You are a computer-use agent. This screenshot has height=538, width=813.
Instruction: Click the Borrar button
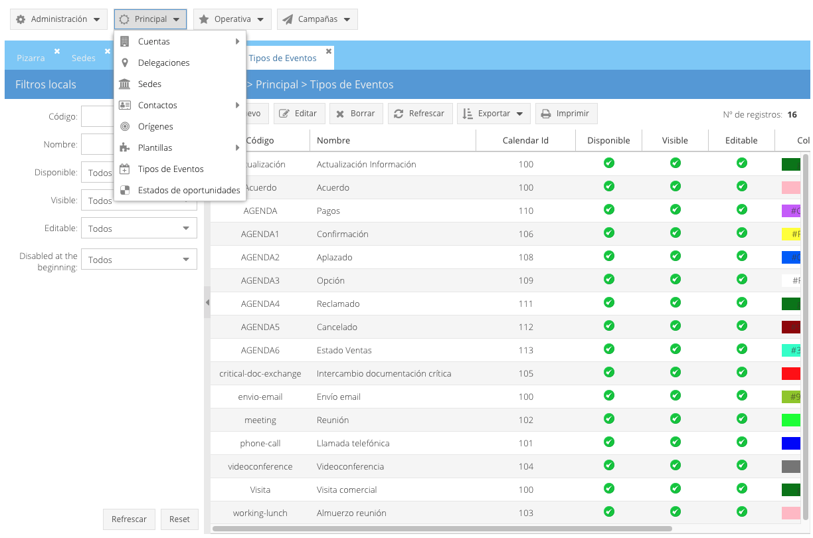(x=357, y=114)
